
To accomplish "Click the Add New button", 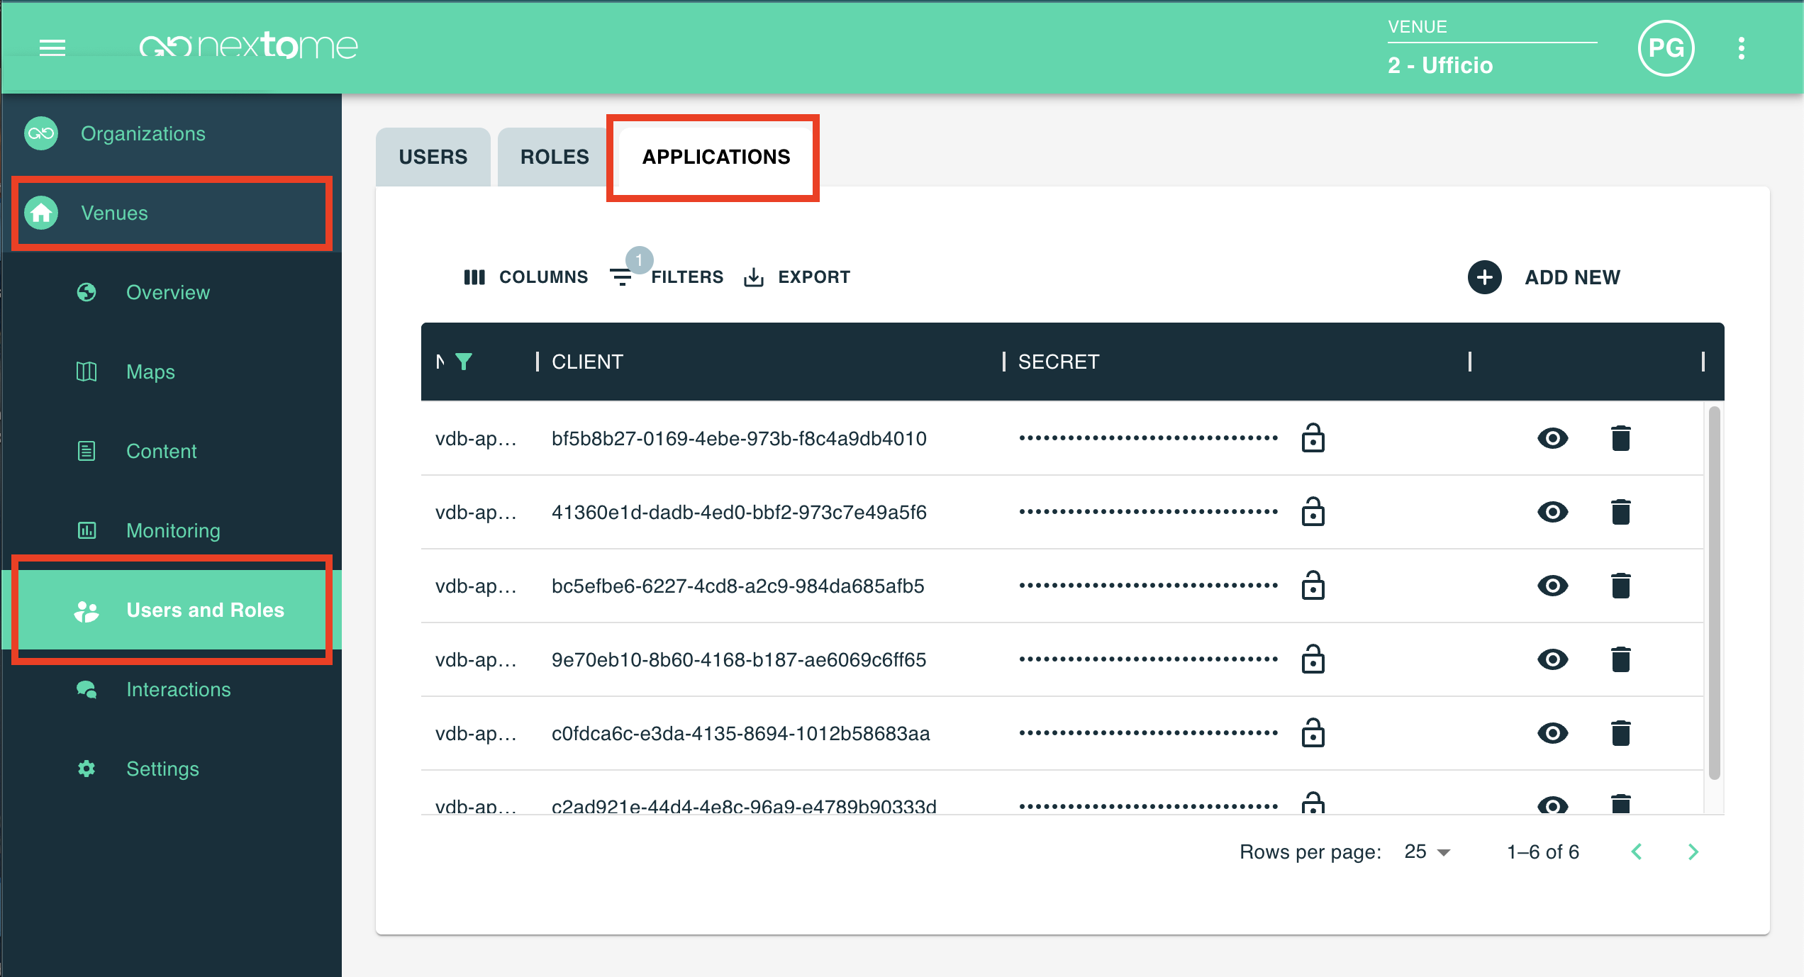I will 1544,277.
